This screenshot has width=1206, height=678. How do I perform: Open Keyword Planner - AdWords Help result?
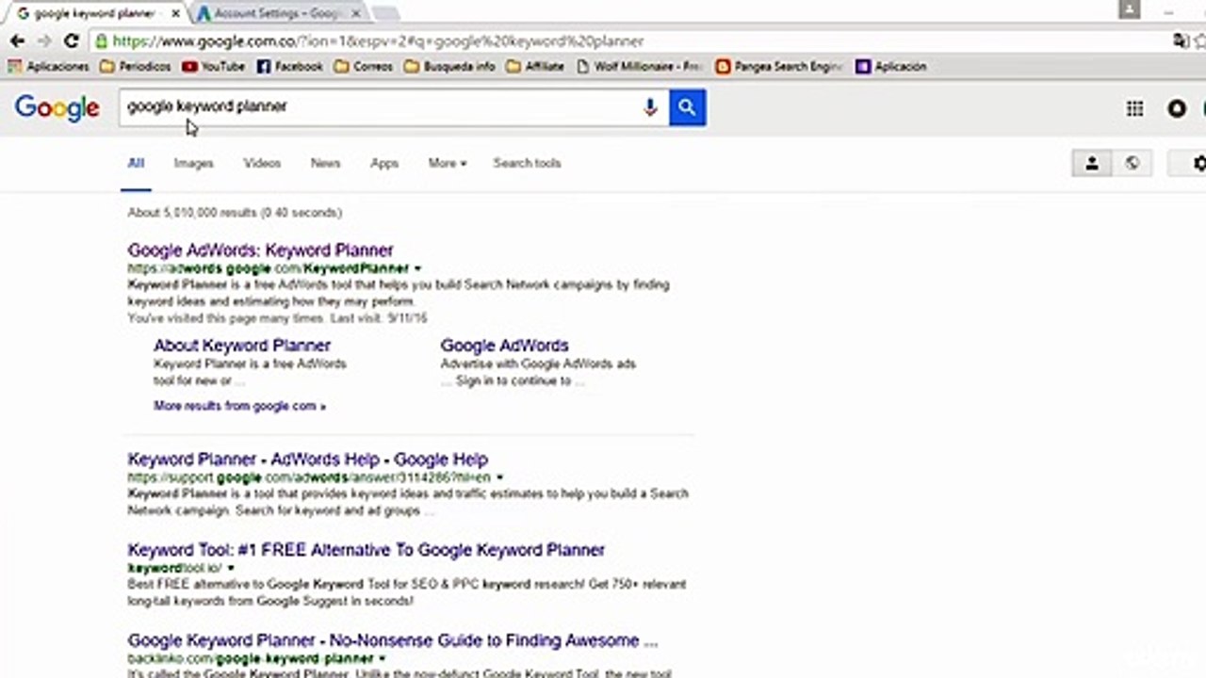(x=308, y=460)
